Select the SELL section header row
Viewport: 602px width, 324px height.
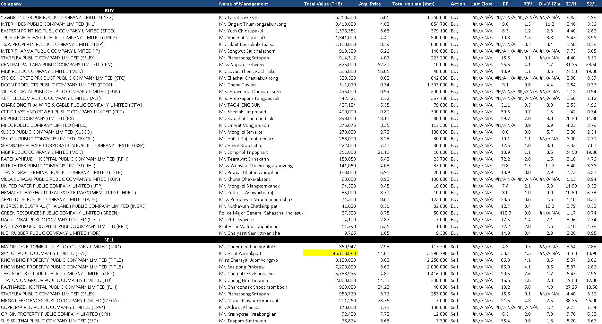click(301, 240)
